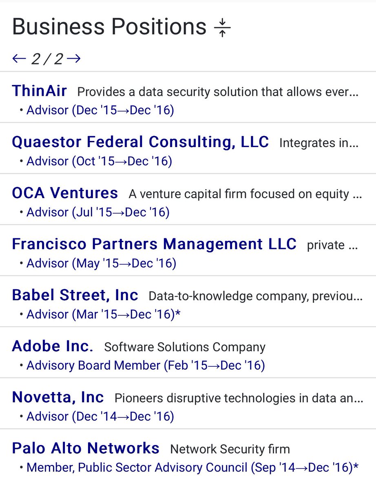Open ThinAir company link
This screenshot has height=489, width=376.
[x=40, y=91]
